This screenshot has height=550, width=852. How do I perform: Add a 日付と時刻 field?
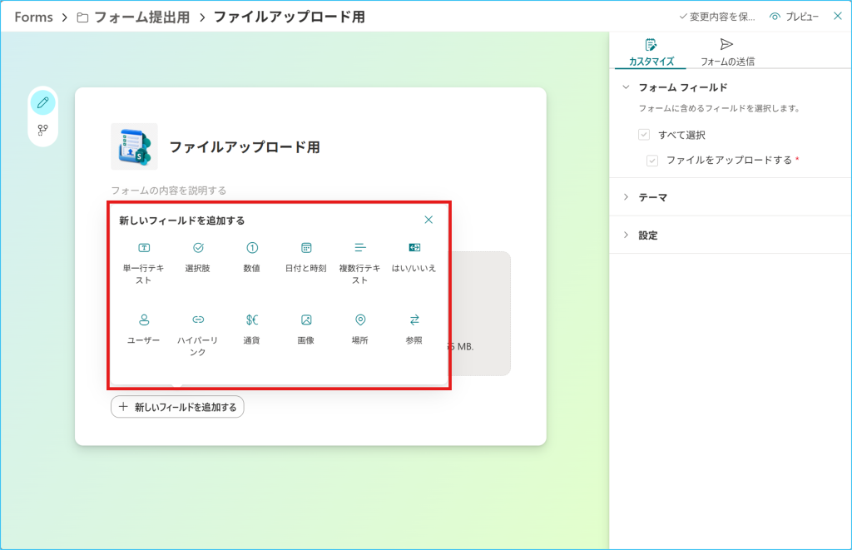(x=306, y=258)
